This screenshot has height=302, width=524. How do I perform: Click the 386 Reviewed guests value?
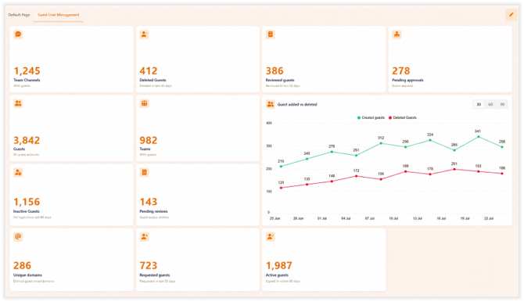click(275, 71)
